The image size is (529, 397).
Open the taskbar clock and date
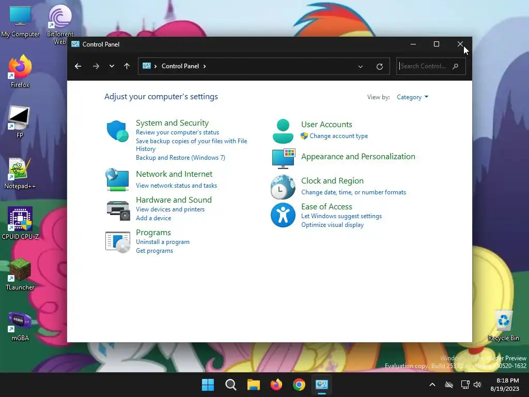point(505,385)
